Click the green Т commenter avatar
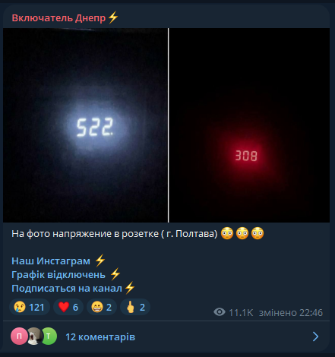This screenshot has height=357, width=335. pos(49,336)
